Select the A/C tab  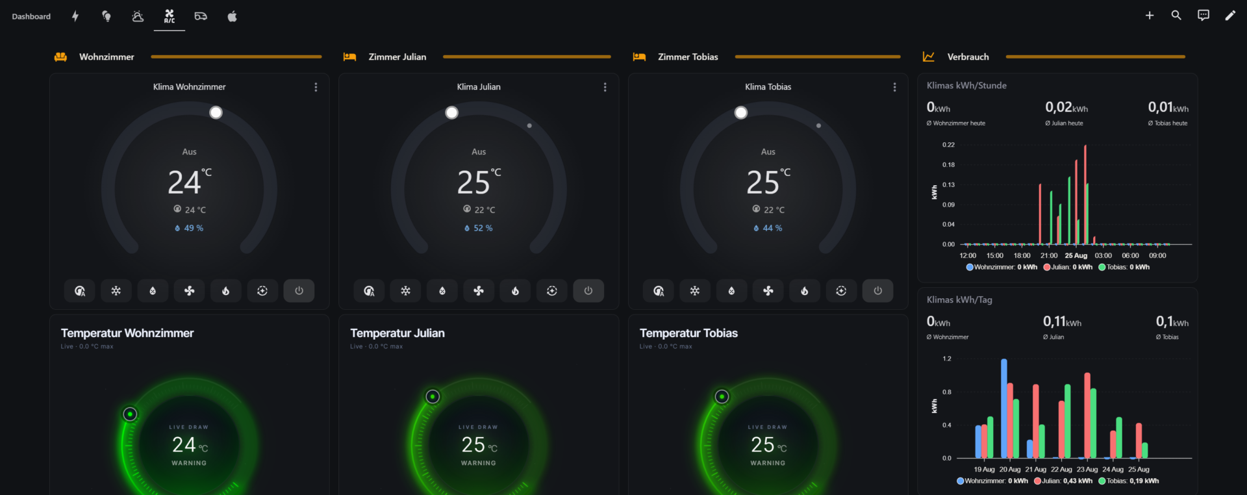[x=170, y=16]
